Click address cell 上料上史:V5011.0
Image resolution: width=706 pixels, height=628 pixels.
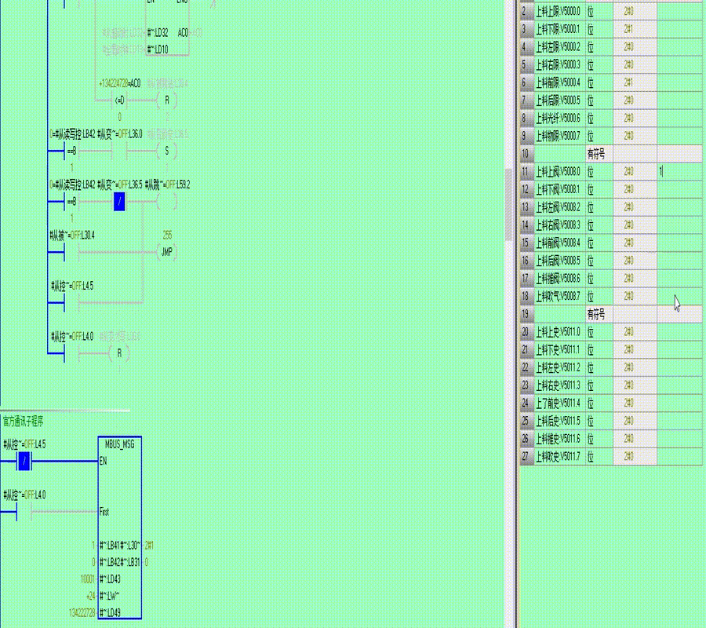pyautogui.click(x=559, y=331)
